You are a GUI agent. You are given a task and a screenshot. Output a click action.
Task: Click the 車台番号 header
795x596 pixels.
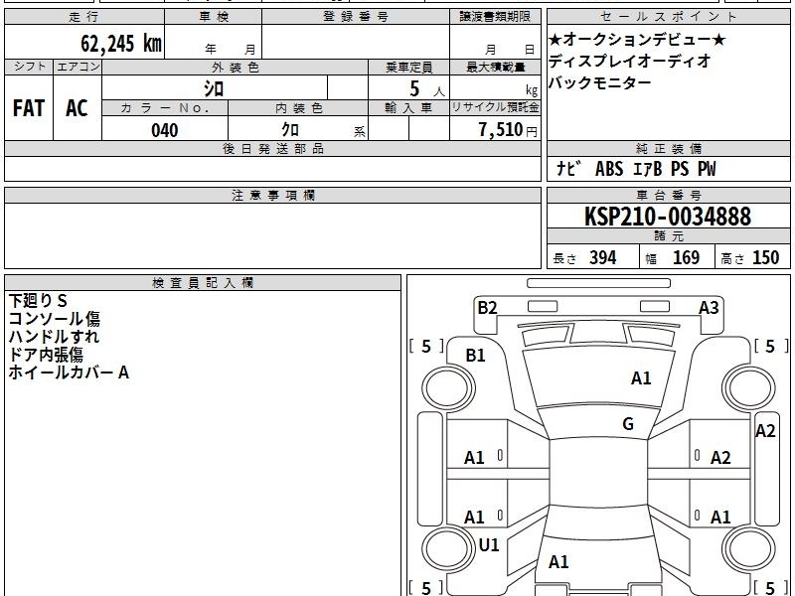click(668, 196)
